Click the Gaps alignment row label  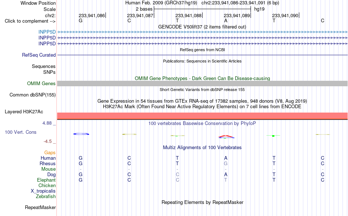tap(50, 153)
